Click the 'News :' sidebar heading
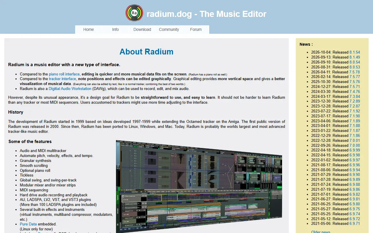Screen dimensions: 373x233 306,44
